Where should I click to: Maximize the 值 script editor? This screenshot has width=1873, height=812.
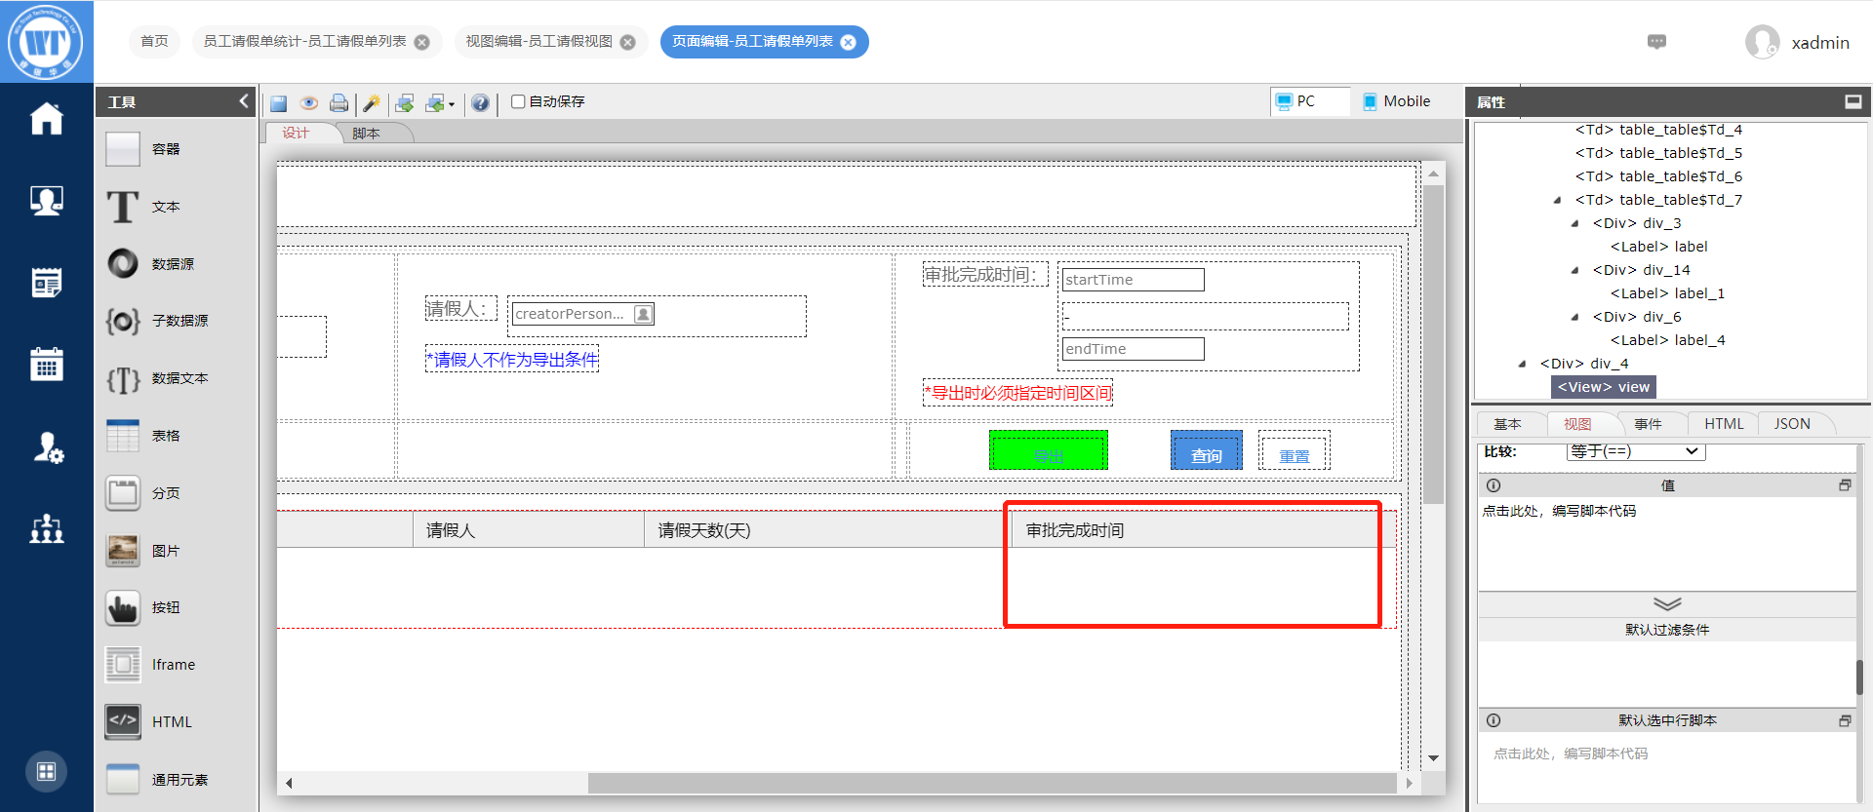point(1845,485)
